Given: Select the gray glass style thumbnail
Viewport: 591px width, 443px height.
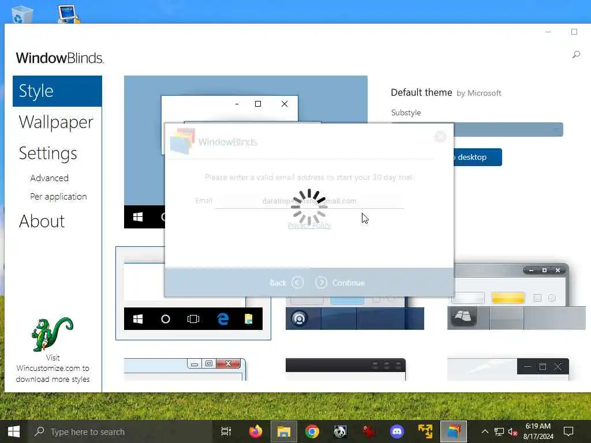Looking at the screenshot, I should [517, 298].
